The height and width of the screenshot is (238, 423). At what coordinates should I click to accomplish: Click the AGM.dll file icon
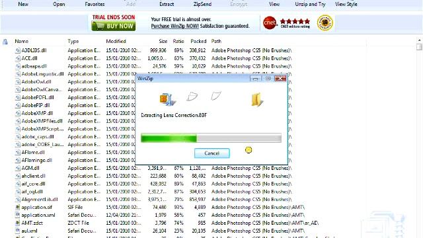click(x=18, y=168)
